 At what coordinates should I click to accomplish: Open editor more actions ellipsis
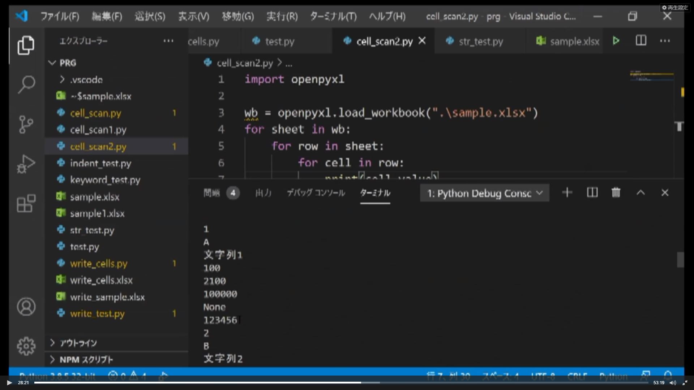665,41
